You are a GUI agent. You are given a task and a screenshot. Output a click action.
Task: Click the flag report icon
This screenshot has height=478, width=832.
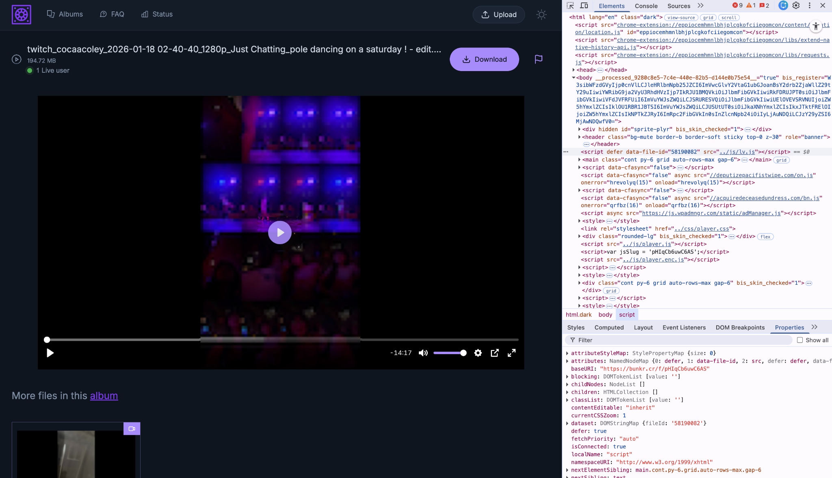coord(538,59)
